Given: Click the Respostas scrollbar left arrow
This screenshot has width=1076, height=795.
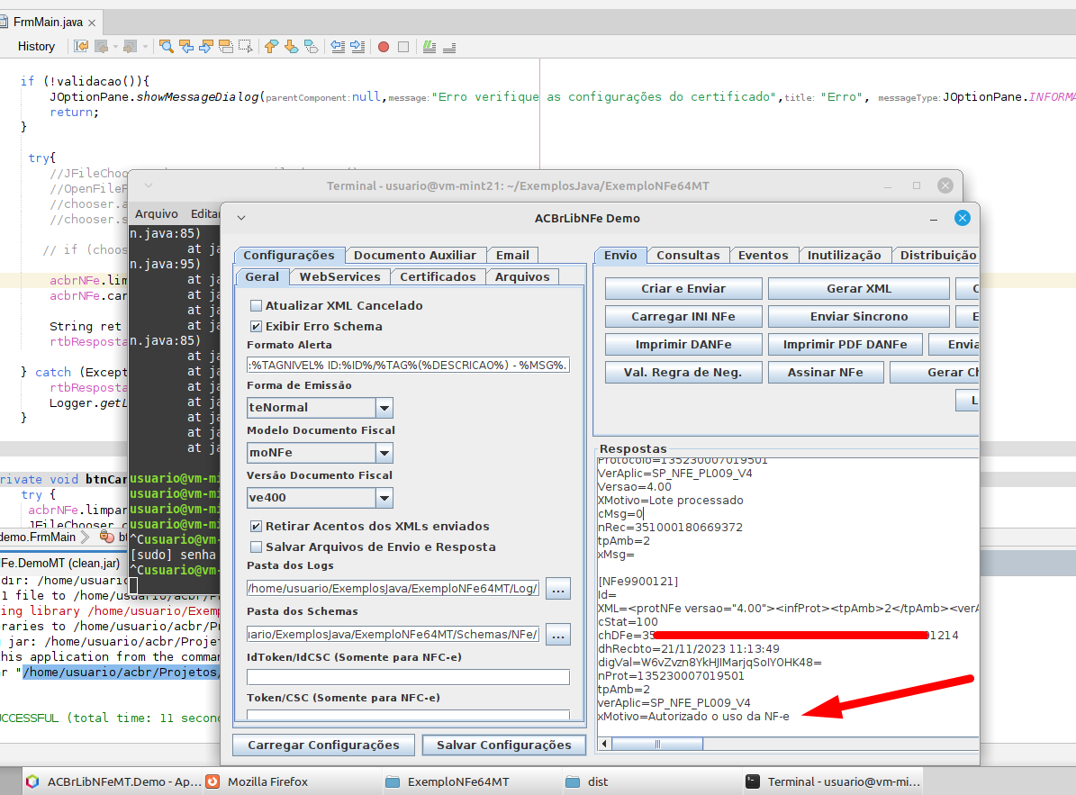Looking at the screenshot, I should pos(604,745).
